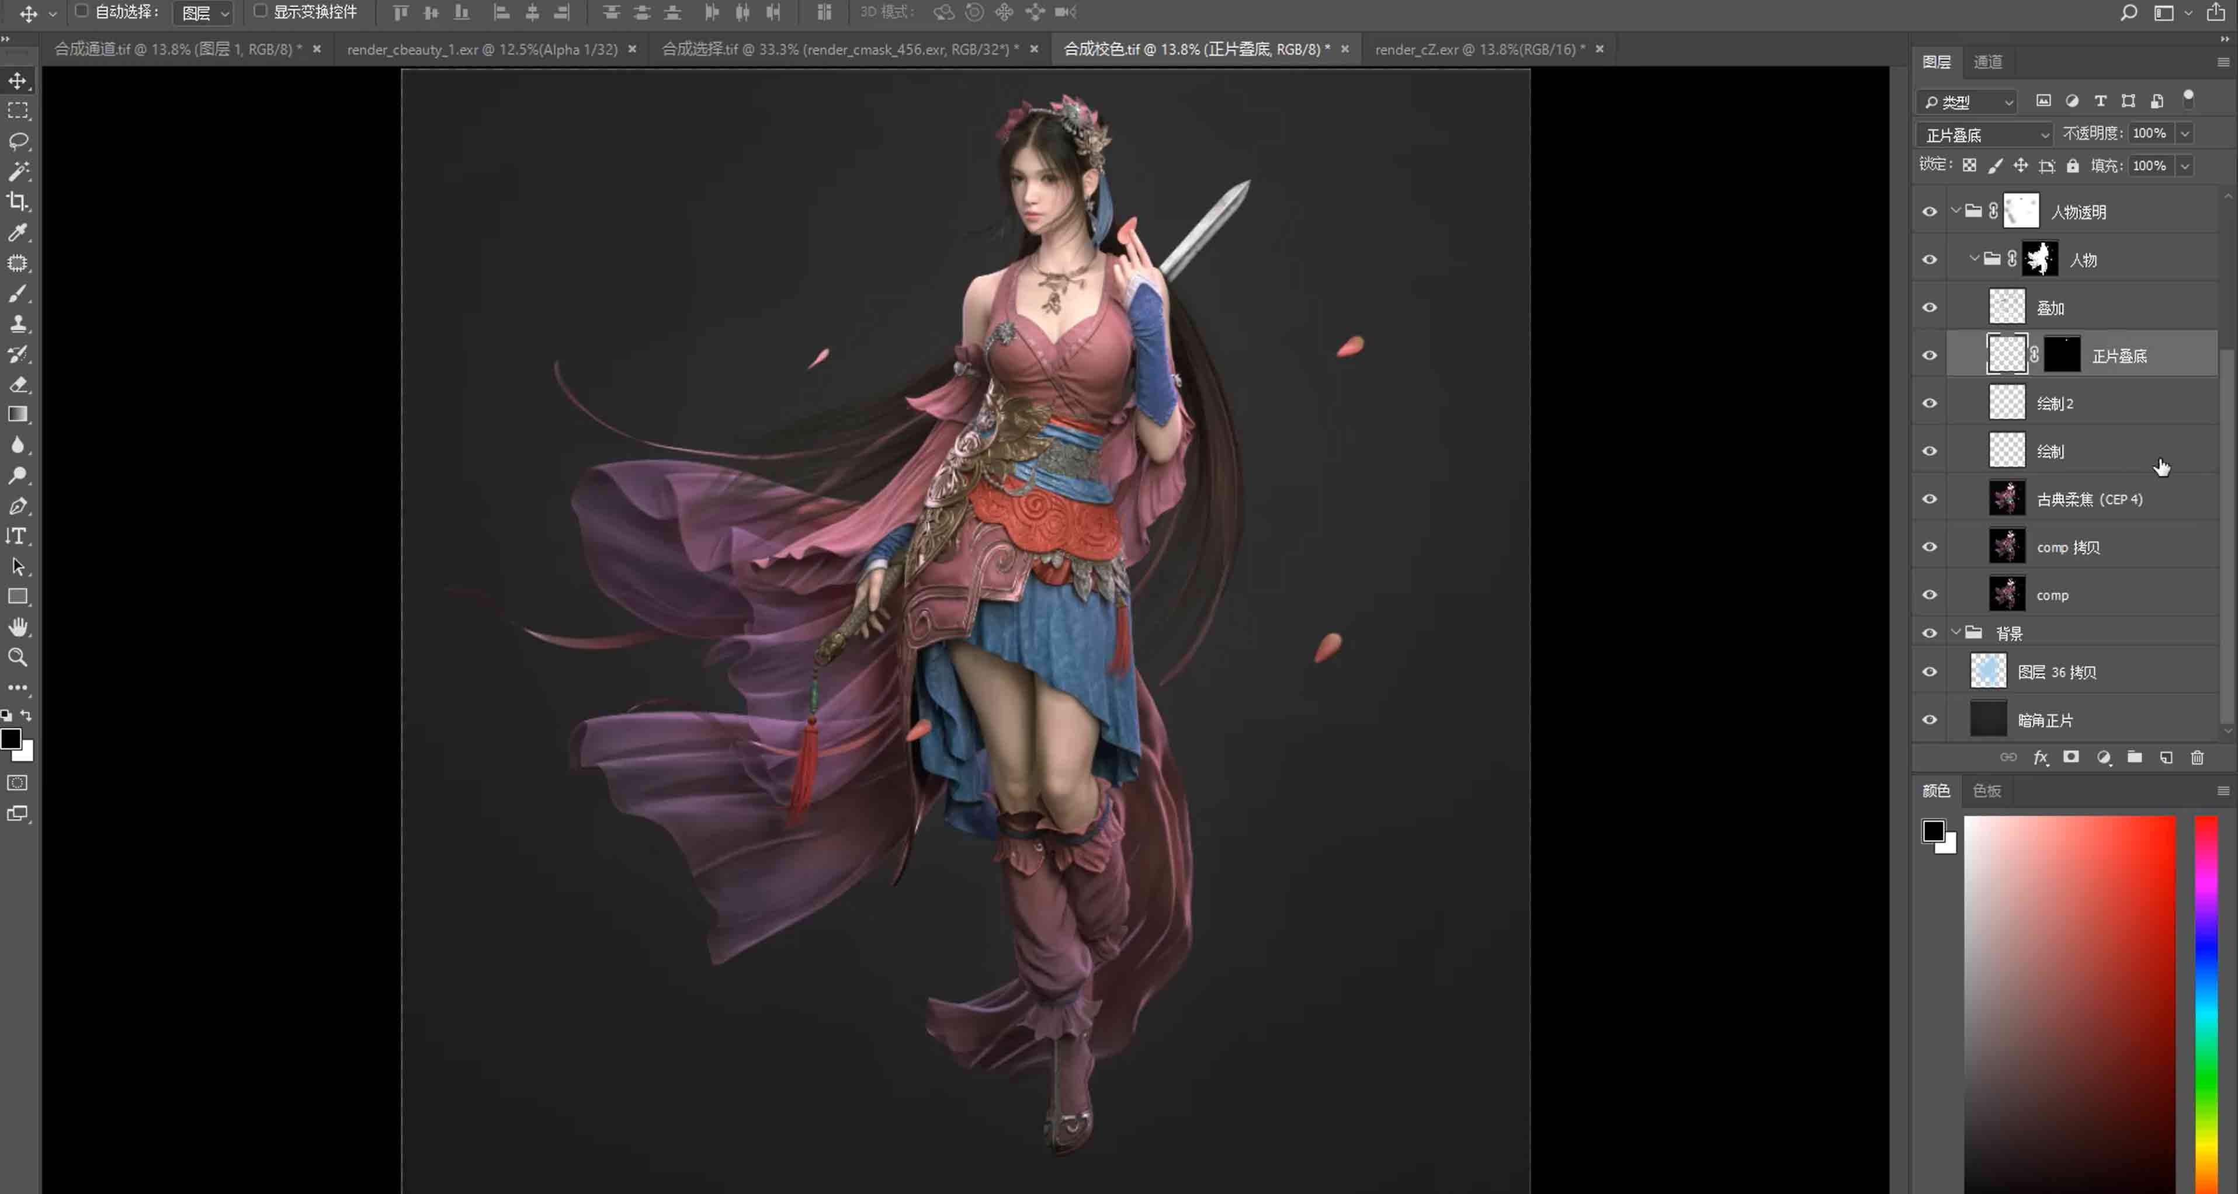Hide the comp 拷贝 layer

1930,546
